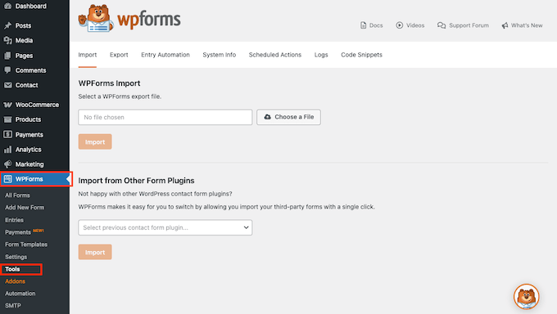Open the Entry Automation tab
The height and width of the screenshot is (314, 557).
(165, 55)
